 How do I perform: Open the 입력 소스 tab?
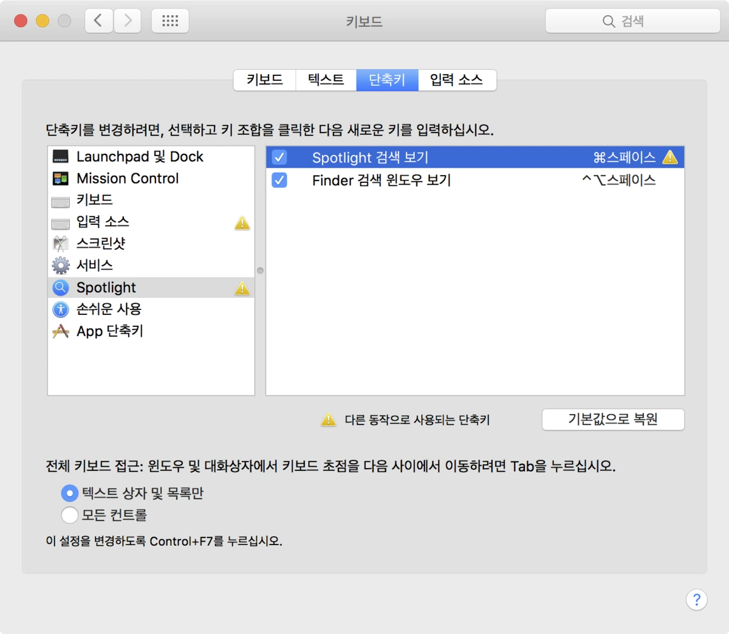point(457,80)
